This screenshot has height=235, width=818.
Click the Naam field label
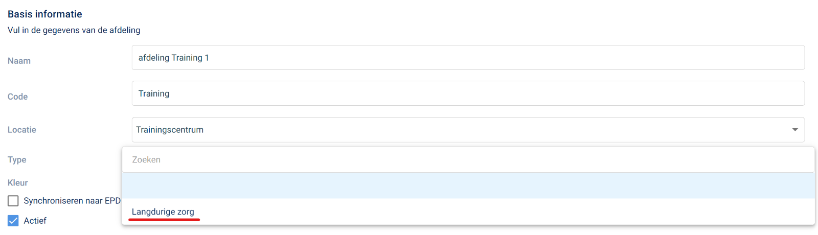pos(19,61)
